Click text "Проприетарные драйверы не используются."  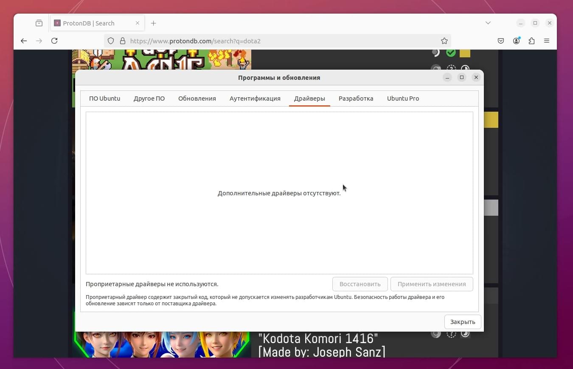[152, 284]
